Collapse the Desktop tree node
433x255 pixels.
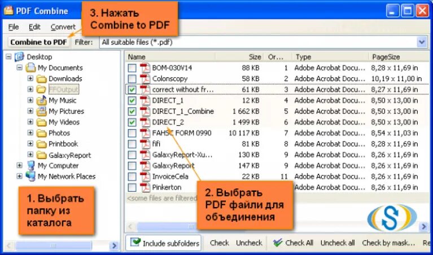pyautogui.click(x=8, y=57)
